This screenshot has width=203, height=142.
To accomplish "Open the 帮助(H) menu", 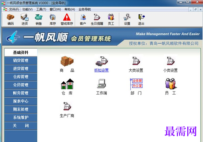I will click(70, 10).
